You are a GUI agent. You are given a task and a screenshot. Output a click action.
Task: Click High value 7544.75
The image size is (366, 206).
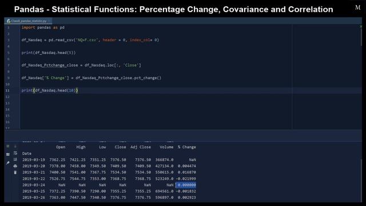point(78,179)
